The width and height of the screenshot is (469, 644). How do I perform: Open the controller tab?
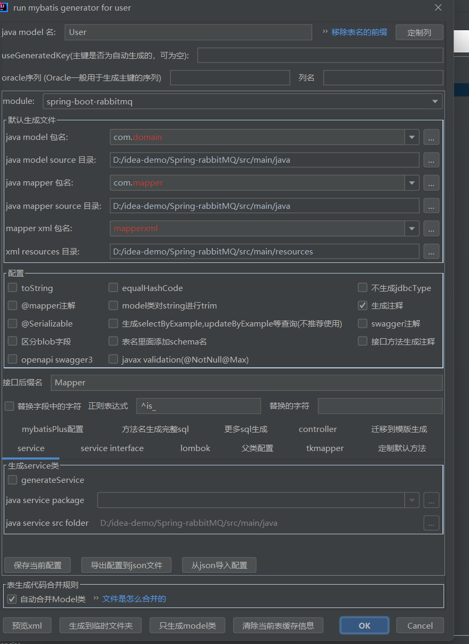point(318,429)
